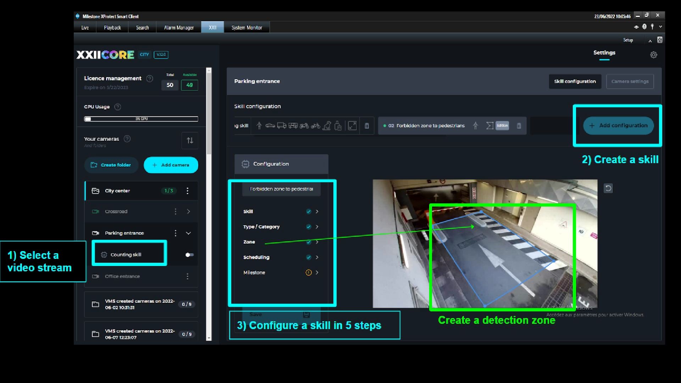Click the Create folder button
681x383 pixels.
111,165
